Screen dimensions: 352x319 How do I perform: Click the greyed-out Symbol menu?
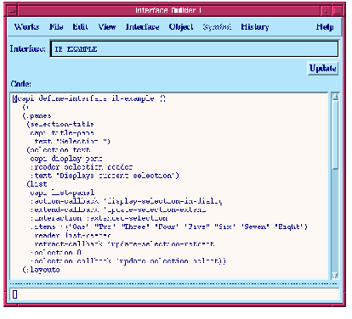tap(217, 26)
